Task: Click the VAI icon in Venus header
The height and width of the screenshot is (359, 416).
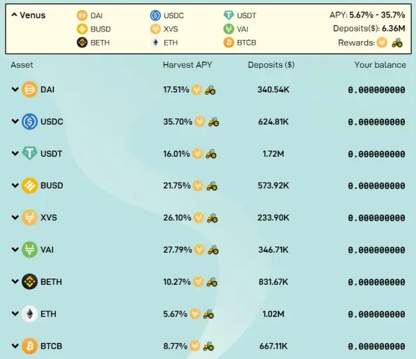Action: [229, 29]
